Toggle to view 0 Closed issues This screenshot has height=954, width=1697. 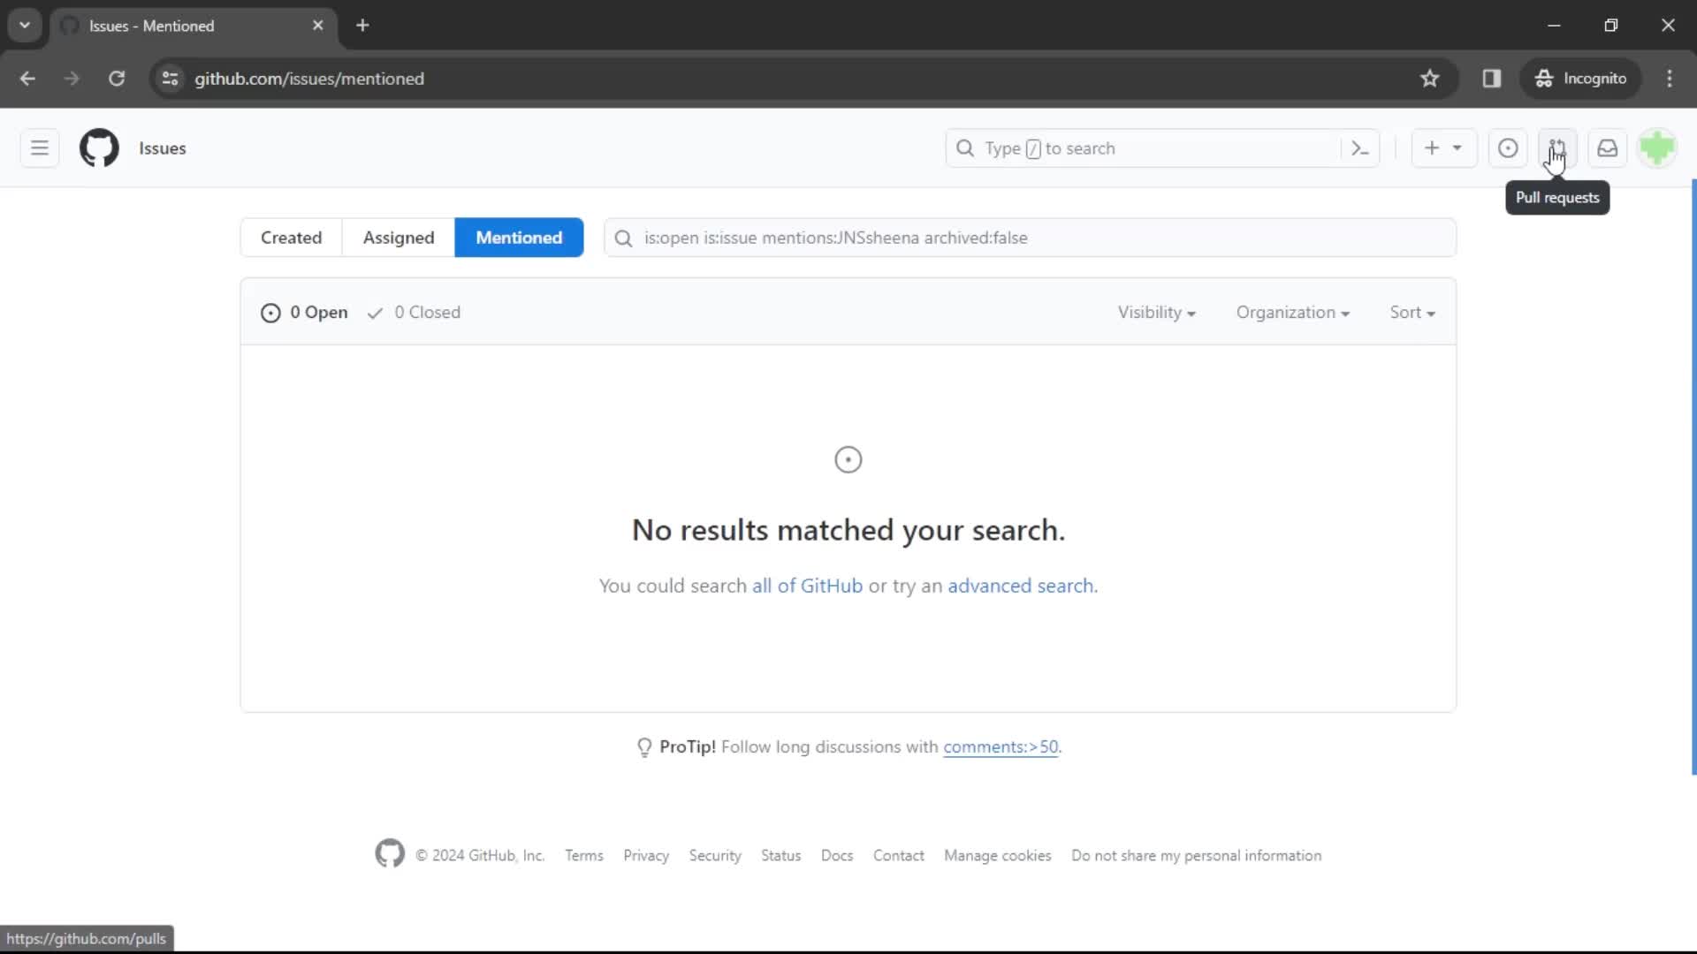[x=413, y=312]
